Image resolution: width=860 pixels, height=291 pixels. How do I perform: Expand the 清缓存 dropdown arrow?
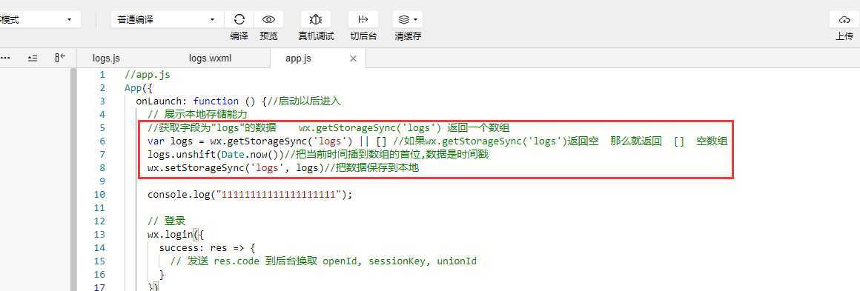(x=416, y=20)
